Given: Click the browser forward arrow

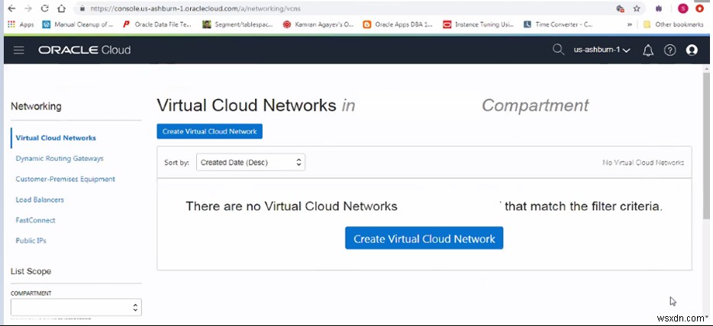Looking at the screenshot, I should pyautogui.click(x=28, y=8).
